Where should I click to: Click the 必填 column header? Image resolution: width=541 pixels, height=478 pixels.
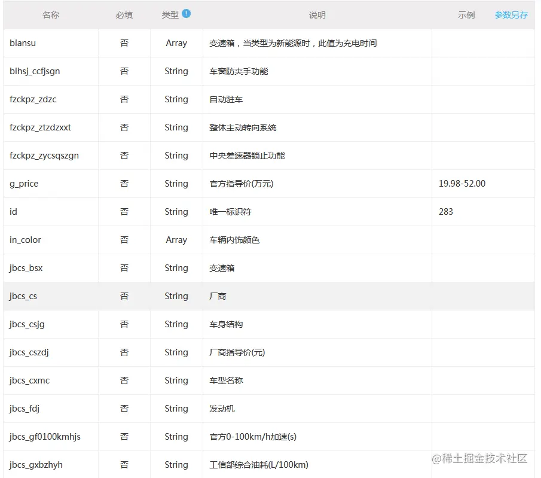click(124, 15)
